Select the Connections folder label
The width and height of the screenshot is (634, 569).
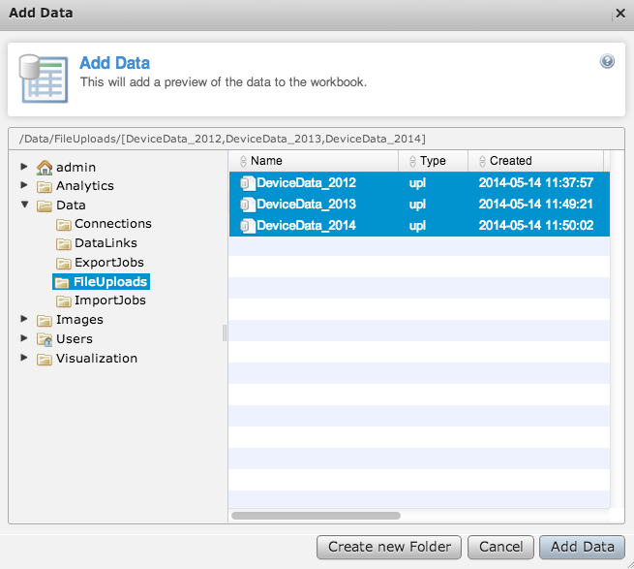tap(113, 224)
